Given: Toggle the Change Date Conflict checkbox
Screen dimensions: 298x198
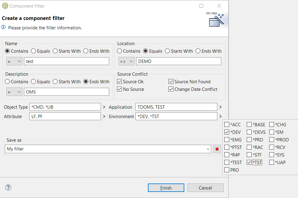Looking at the screenshot, I should click(x=171, y=89).
